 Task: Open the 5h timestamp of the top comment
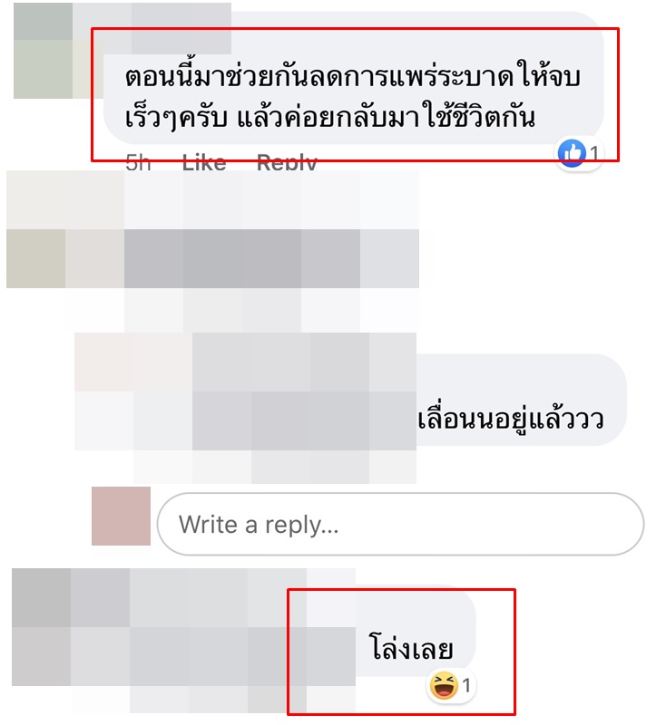click(x=138, y=163)
